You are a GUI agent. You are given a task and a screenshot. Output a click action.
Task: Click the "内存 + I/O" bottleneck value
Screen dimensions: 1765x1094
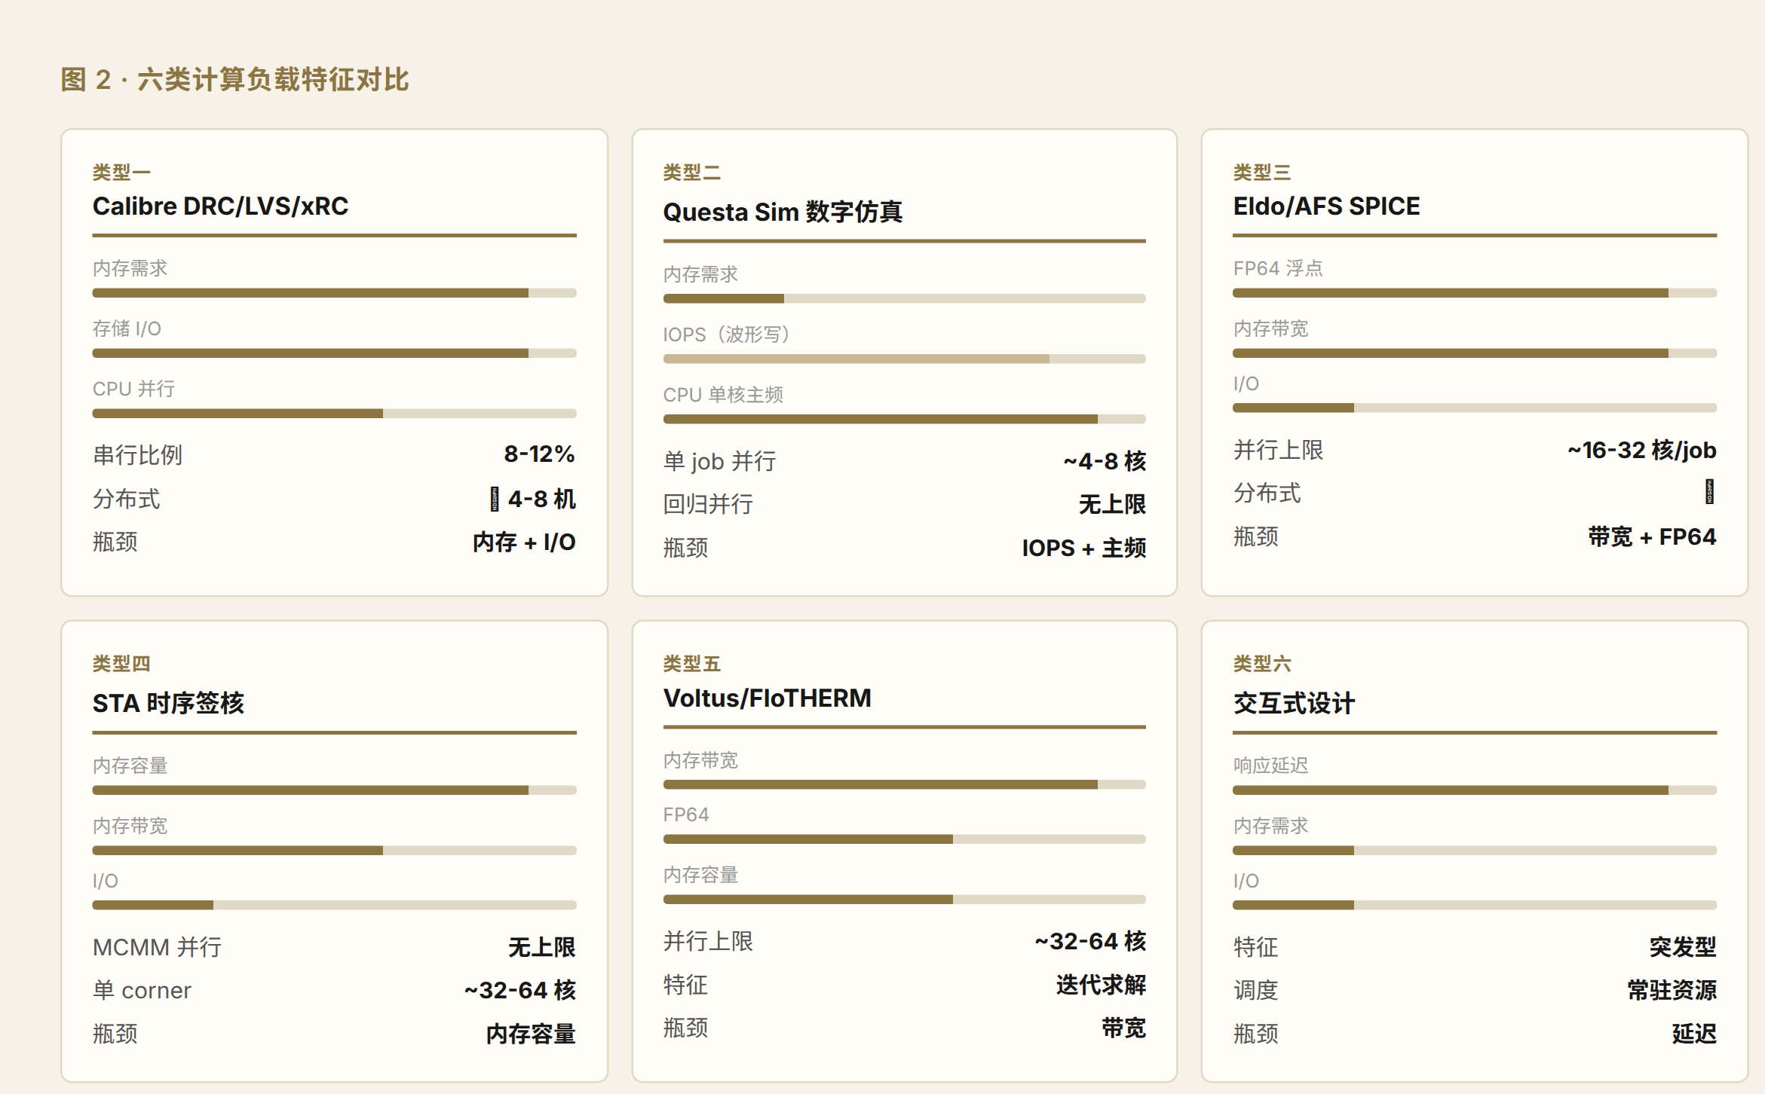pyautogui.click(x=524, y=542)
